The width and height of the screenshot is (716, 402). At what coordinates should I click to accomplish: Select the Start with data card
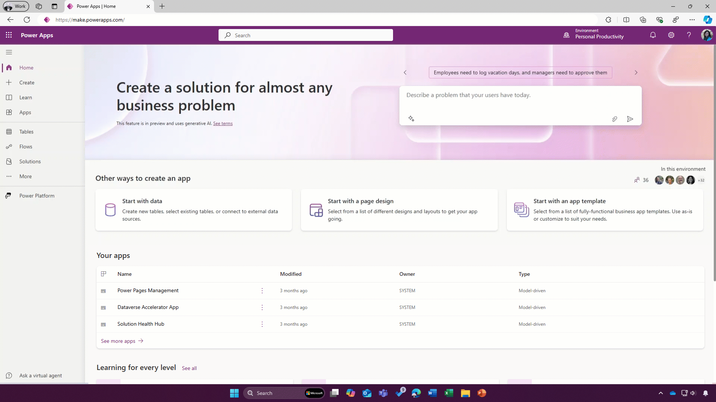point(194,210)
